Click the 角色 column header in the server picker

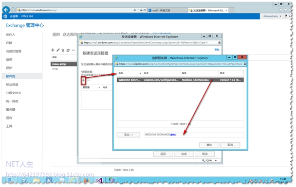199,73
